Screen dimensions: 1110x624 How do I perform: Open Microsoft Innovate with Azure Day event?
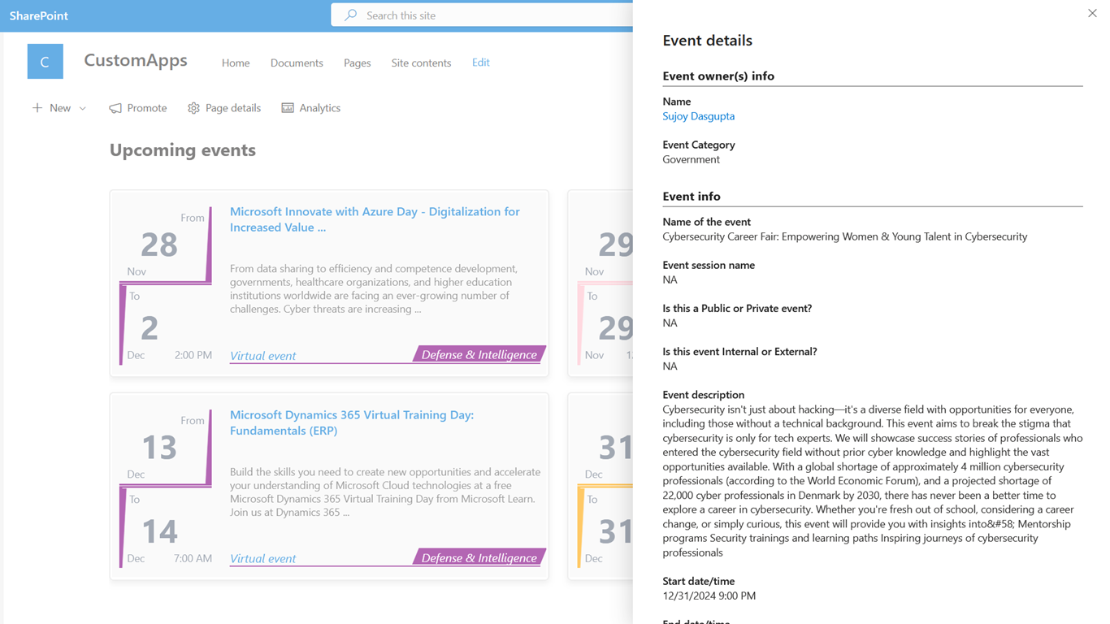pos(375,219)
